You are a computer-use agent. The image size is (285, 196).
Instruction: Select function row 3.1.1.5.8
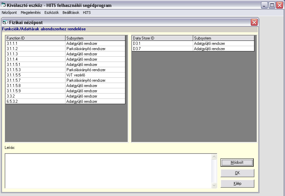65,86
